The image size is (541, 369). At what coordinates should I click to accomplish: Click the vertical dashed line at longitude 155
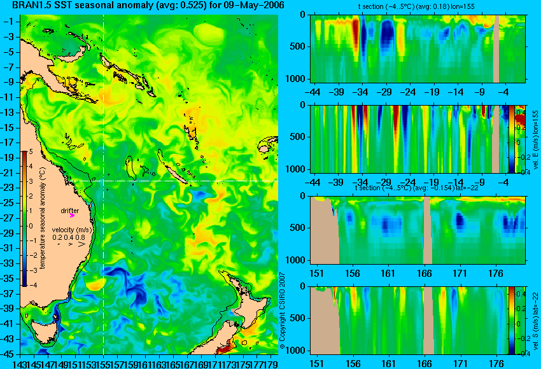(x=104, y=184)
